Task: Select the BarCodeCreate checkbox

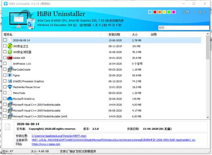Action: [5, 69]
